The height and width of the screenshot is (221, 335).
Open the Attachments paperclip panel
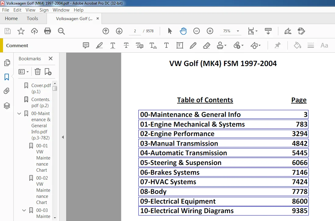click(7, 91)
